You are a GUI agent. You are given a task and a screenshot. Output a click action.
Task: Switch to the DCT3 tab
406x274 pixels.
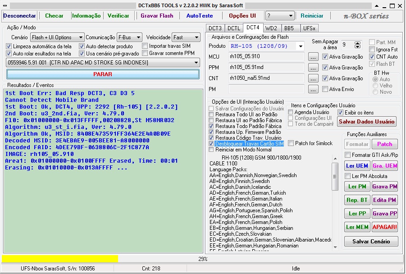coord(215,28)
